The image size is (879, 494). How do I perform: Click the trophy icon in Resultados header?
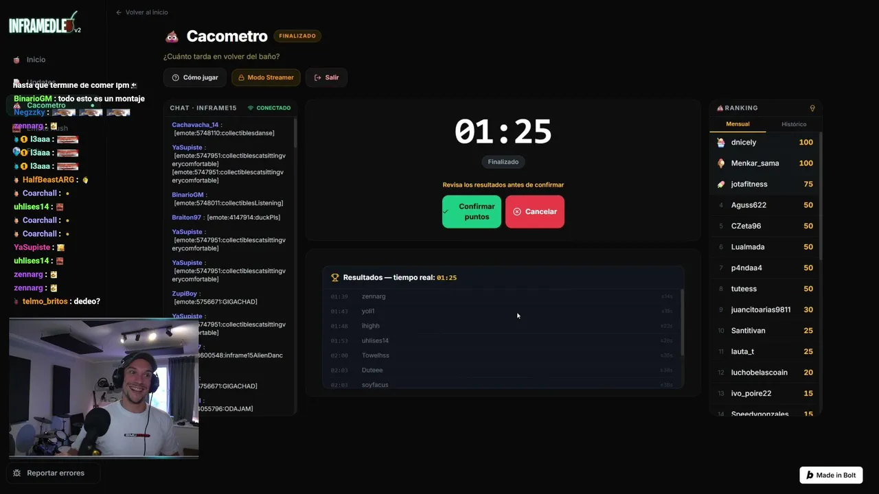(335, 278)
